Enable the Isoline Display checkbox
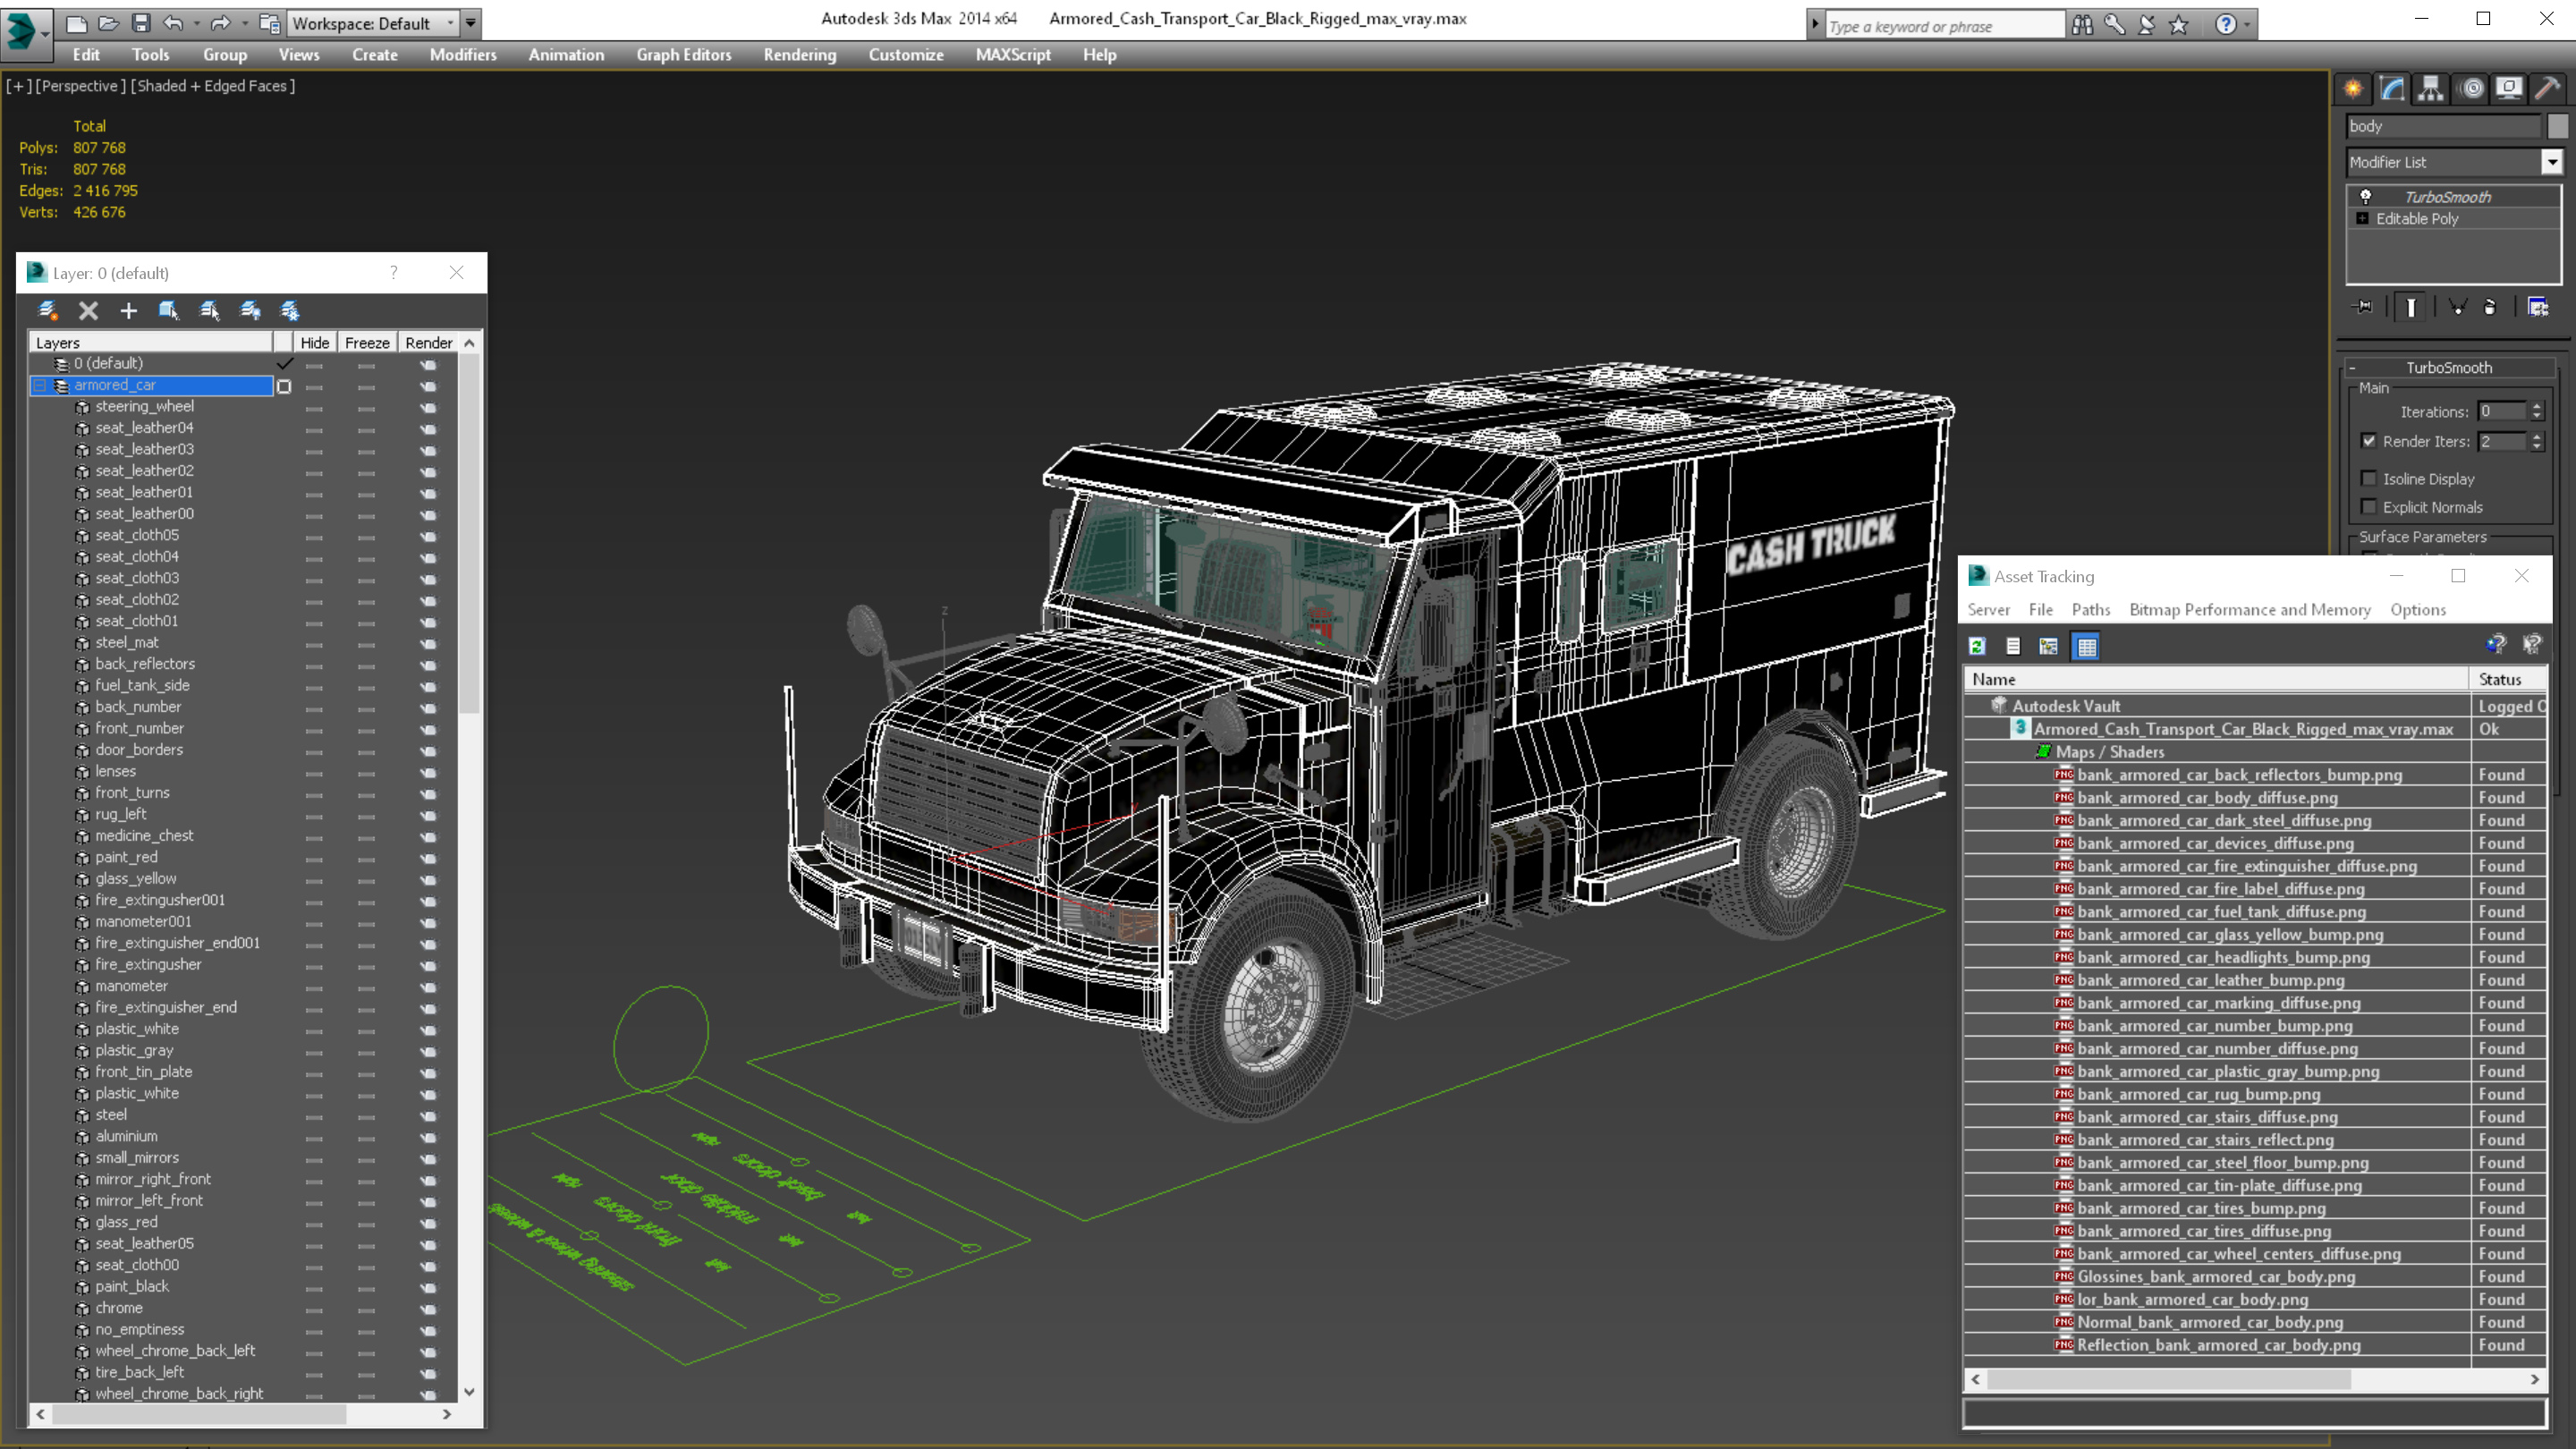Screen dimensions: 2576x1449 [x=2368, y=479]
